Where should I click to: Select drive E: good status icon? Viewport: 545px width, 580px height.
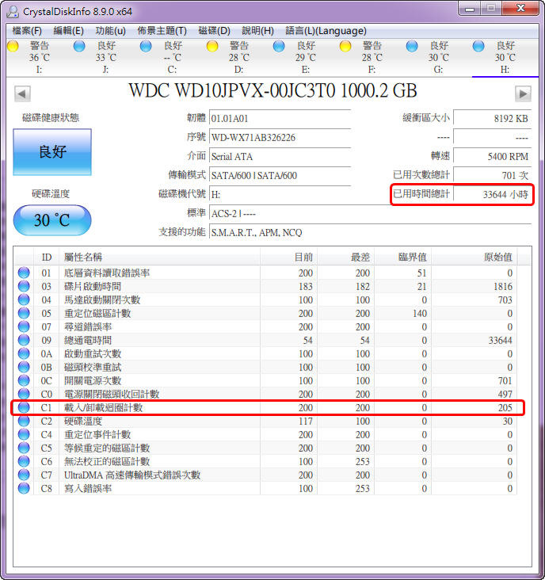point(279,46)
